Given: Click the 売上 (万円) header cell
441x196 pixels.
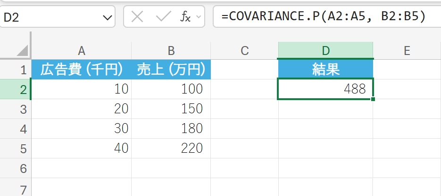Looking at the screenshot, I should pos(171,70).
